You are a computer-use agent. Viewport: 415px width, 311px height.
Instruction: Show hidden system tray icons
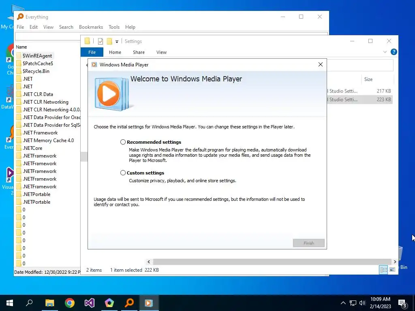pyautogui.click(x=343, y=303)
